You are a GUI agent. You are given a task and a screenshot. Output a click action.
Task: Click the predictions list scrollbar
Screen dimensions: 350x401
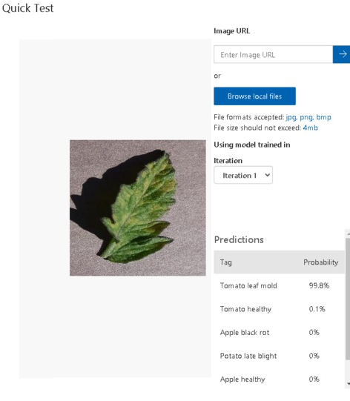348,298
